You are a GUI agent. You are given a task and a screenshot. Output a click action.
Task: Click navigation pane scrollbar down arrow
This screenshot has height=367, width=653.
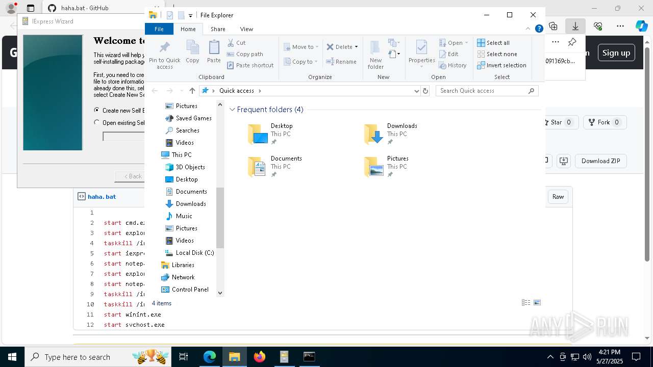pyautogui.click(x=220, y=293)
